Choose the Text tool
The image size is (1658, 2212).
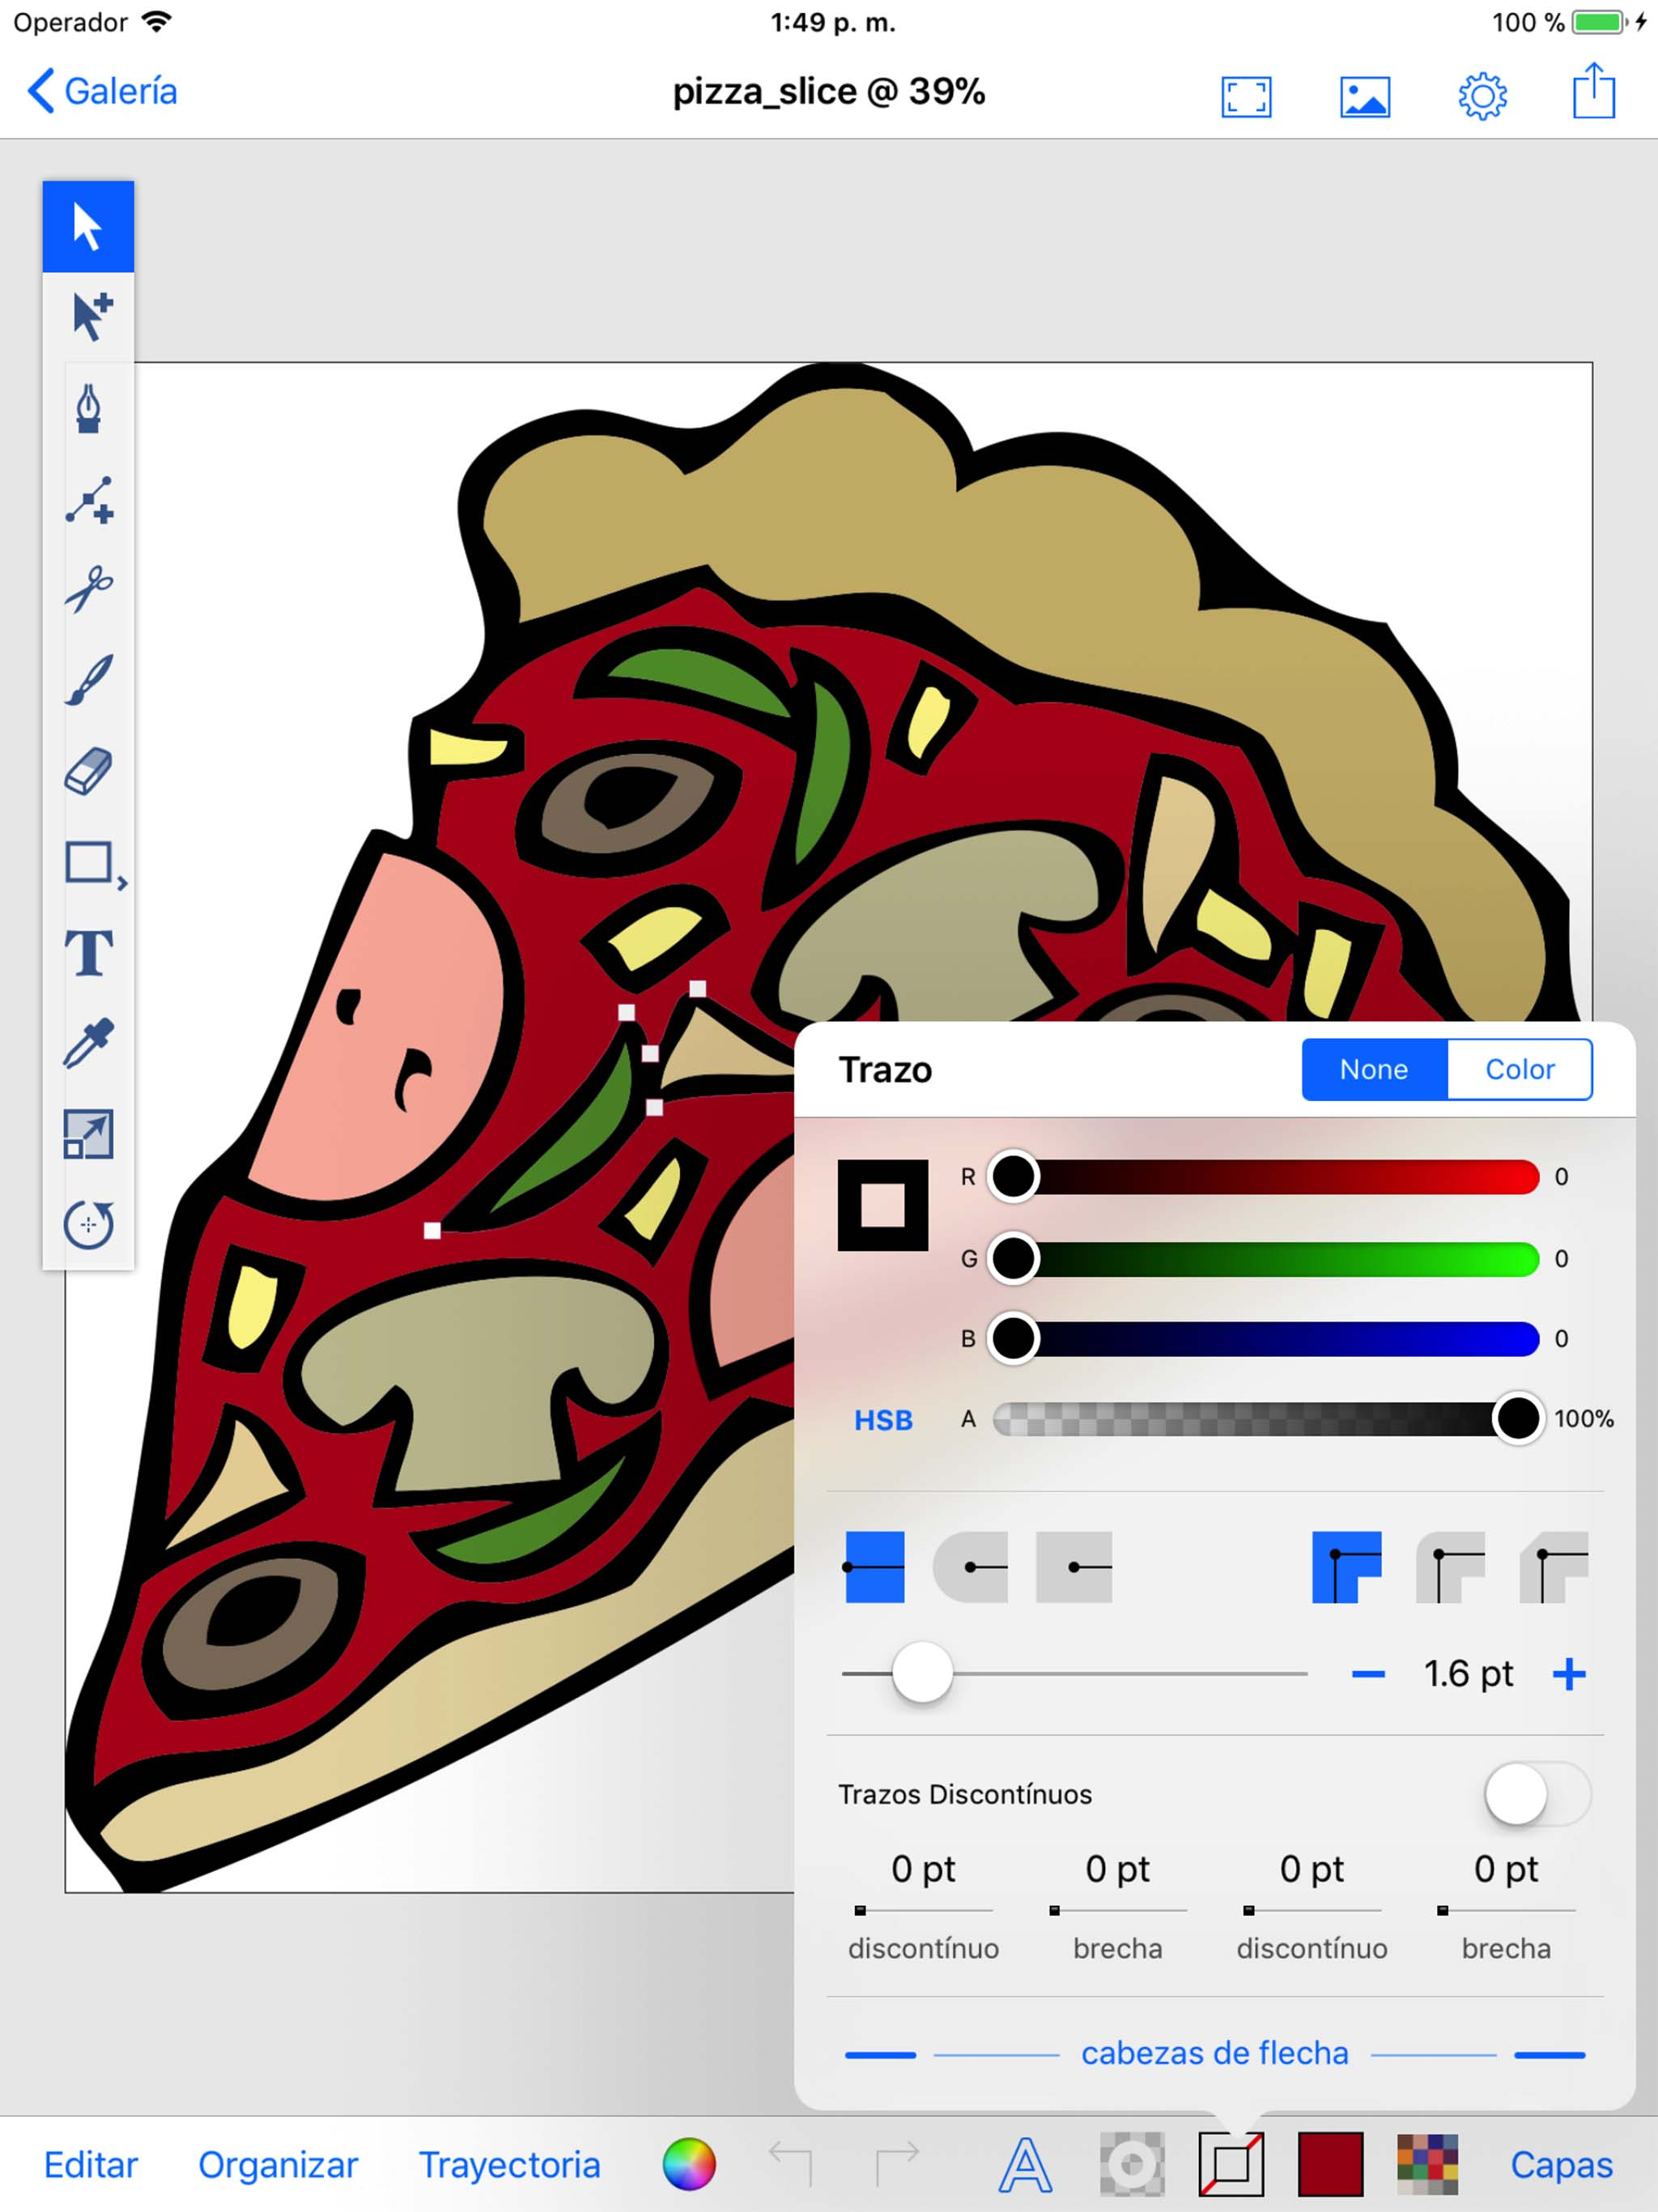[x=88, y=952]
